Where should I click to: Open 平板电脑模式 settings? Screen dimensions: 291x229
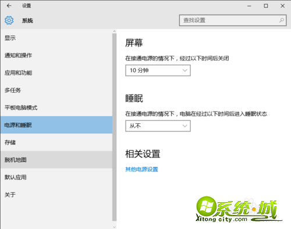pos(56,108)
